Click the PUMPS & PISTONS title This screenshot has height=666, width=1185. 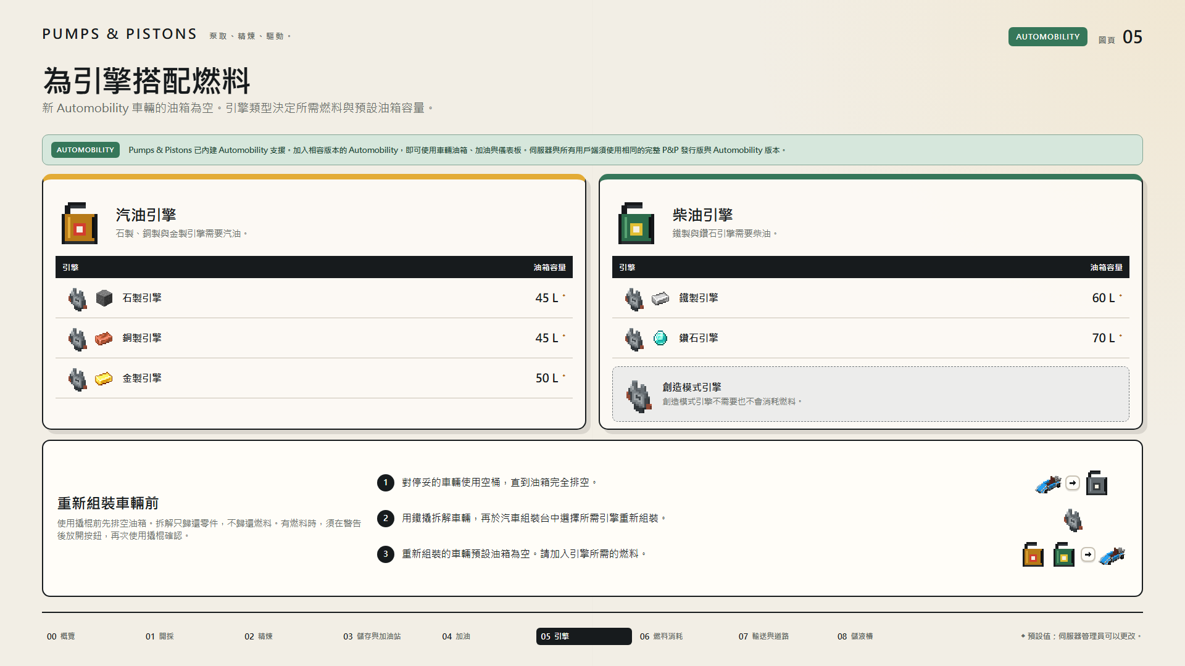tap(119, 34)
